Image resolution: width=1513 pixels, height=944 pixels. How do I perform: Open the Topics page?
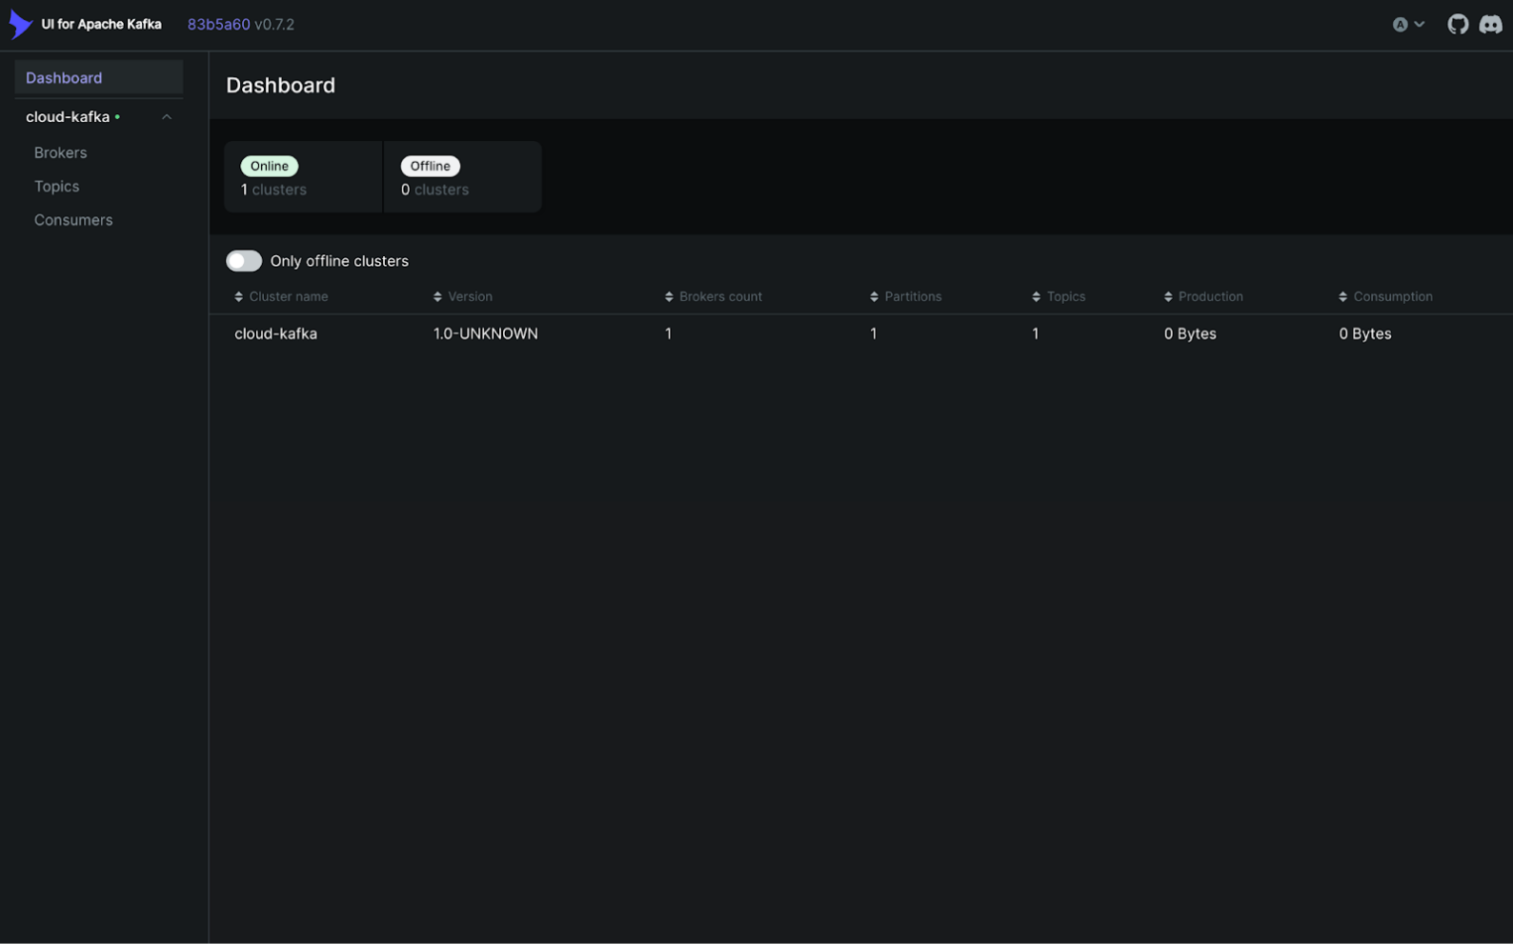57,187
